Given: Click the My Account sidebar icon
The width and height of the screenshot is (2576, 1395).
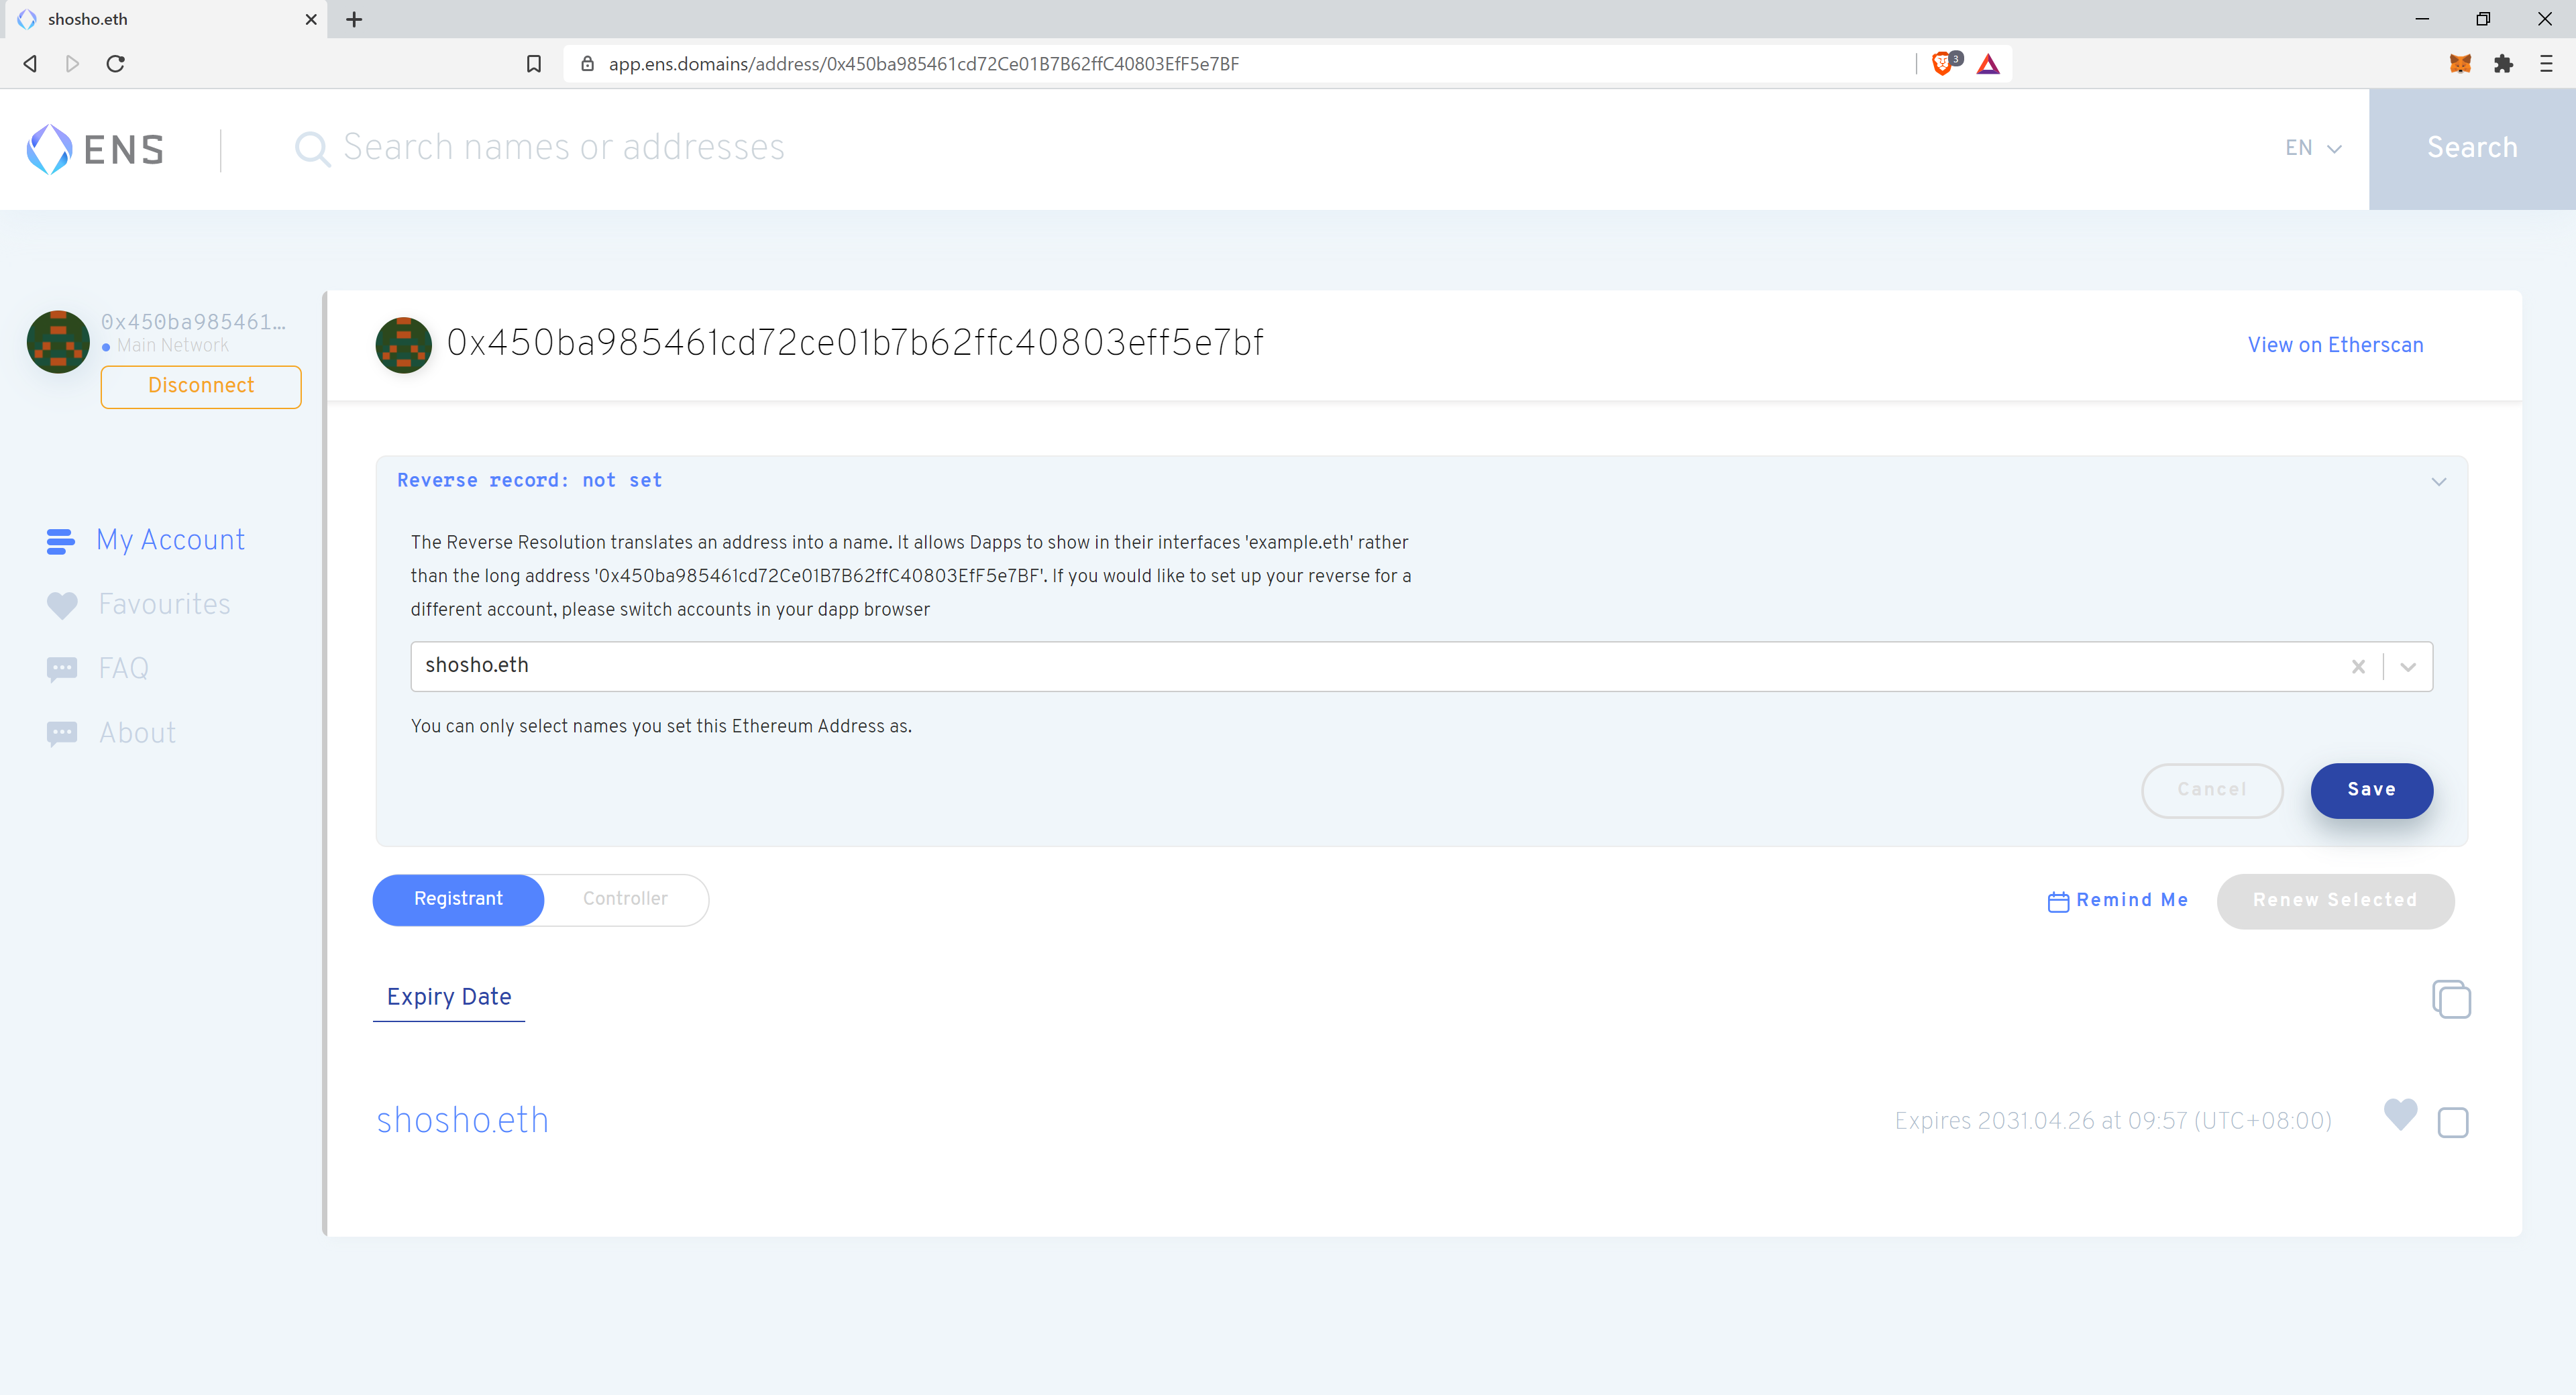Looking at the screenshot, I should 60,541.
